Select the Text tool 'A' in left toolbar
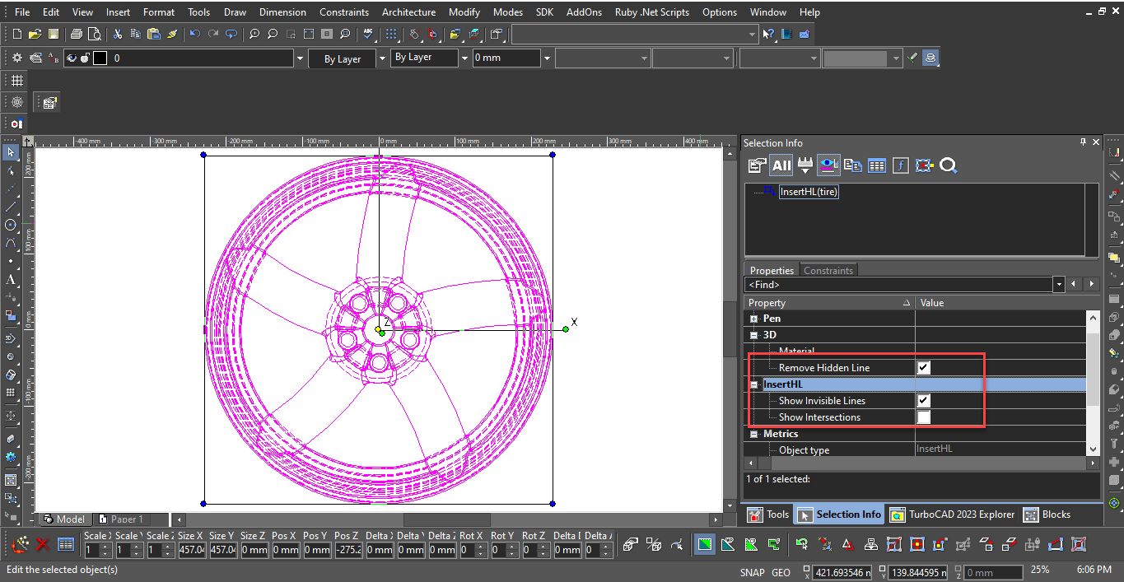This screenshot has width=1124, height=582. [11, 279]
